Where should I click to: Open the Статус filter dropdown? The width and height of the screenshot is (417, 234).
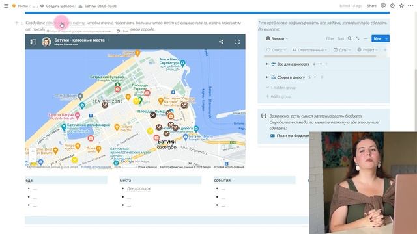point(276,50)
